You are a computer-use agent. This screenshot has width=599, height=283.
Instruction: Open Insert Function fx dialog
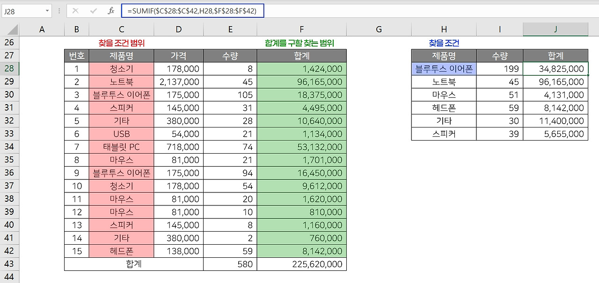click(111, 11)
